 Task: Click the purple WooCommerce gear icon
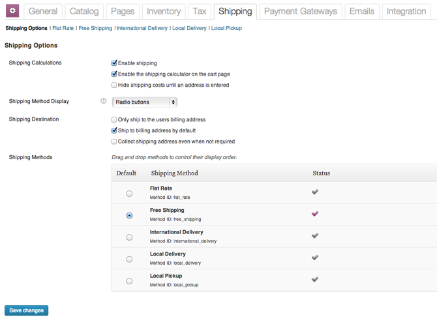[x=12, y=11]
